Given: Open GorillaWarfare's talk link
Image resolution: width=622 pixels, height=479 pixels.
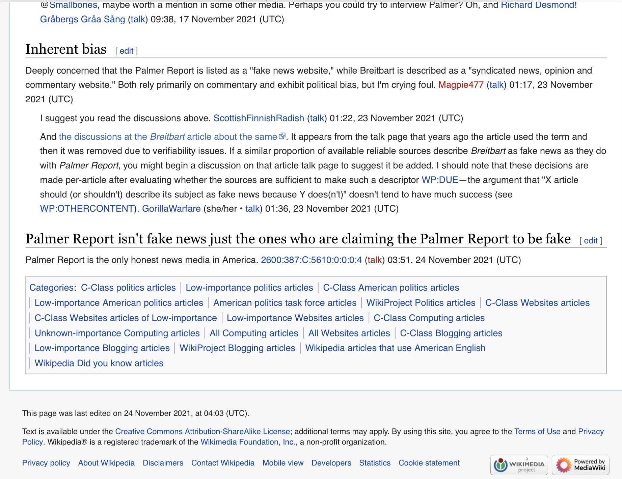Looking at the screenshot, I should pyautogui.click(x=252, y=209).
